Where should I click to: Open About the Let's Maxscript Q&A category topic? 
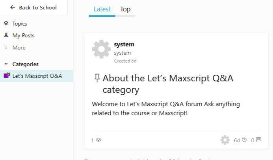(168, 84)
